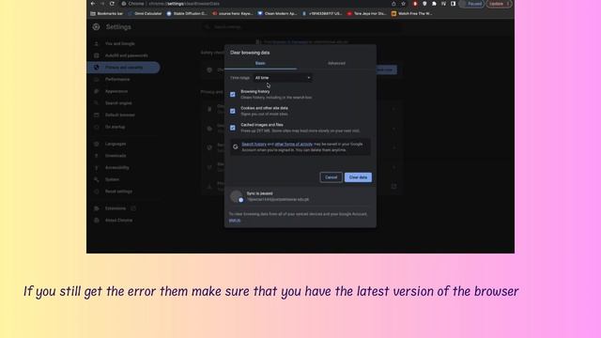Click the Google G icon in the notice
The height and width of the screenshot is (338, 601).
[236, 146]
